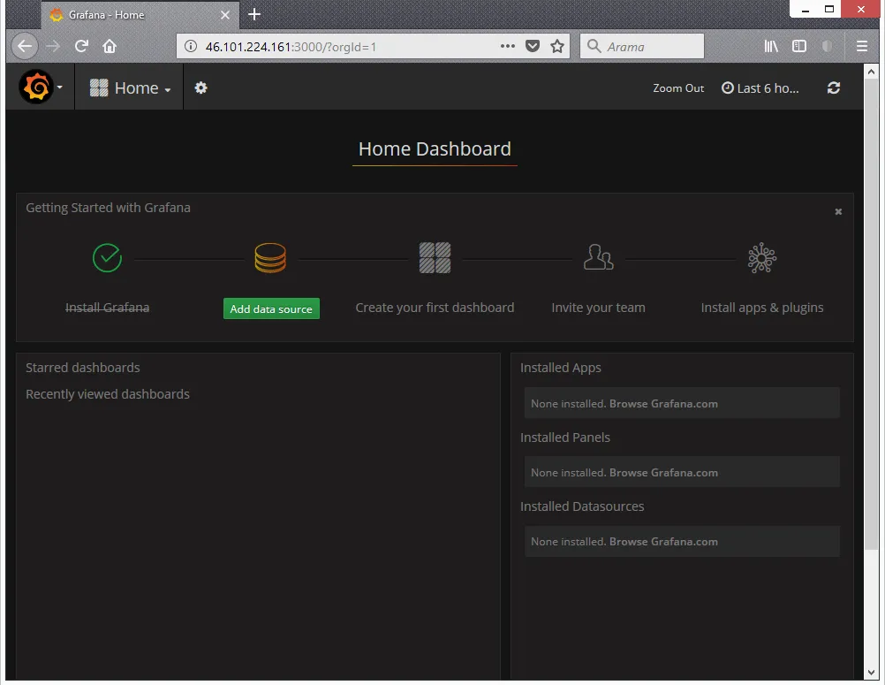Expand the Home dashboard dropdown
The image size is (885, 685).
pos(130,88)
